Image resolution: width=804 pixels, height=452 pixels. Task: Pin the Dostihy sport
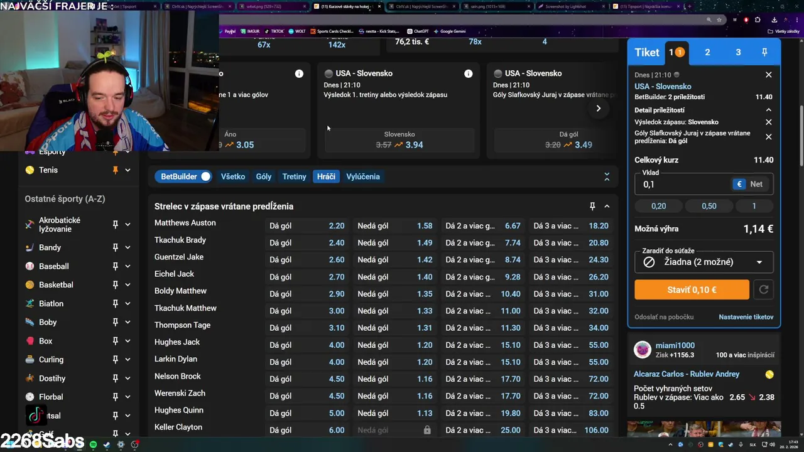coord(115,379)
